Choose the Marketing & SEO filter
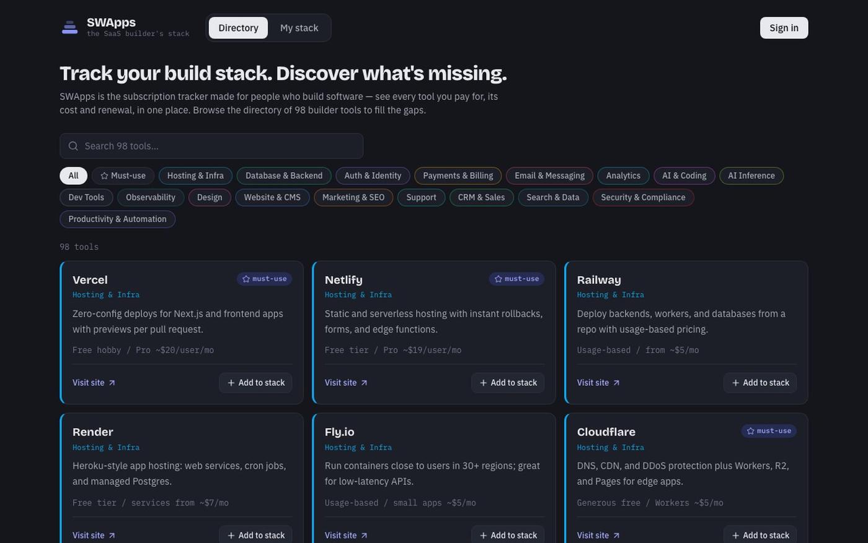Screen dimensions: 868x543 coord(353,197)
